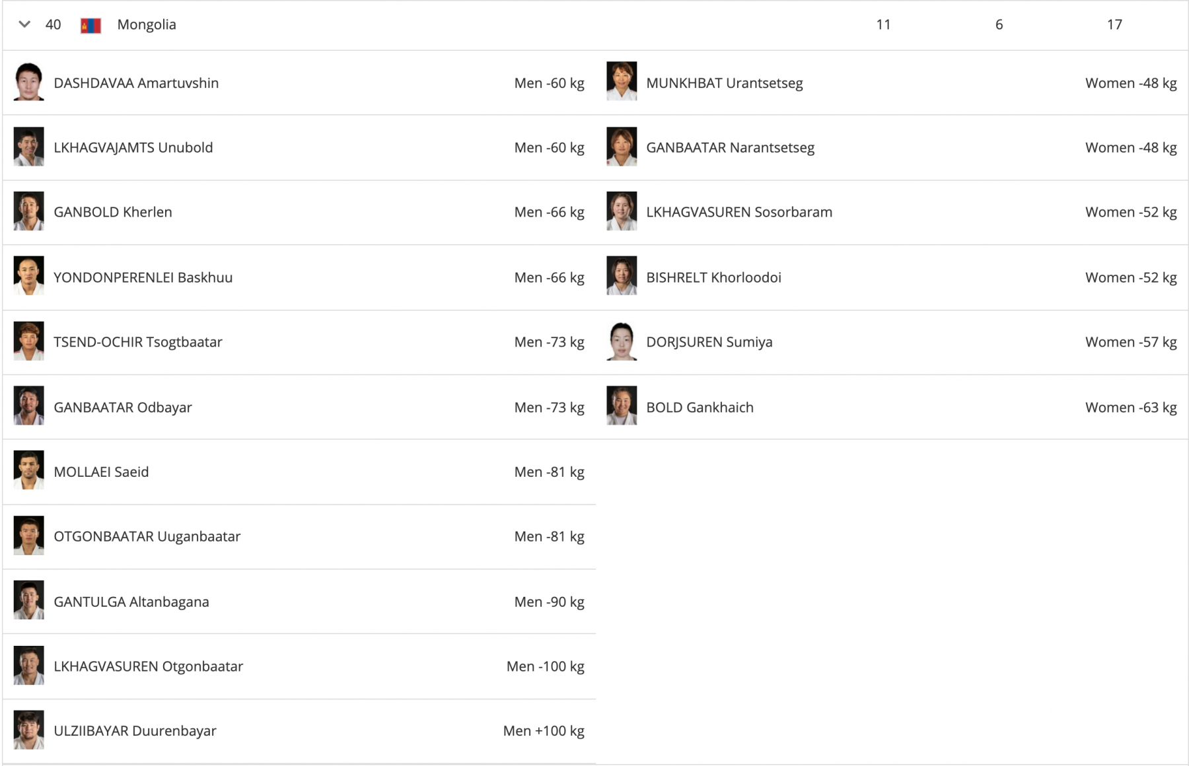Open BISHRELT Khorloodoi's name link

[x=713, y=277]
